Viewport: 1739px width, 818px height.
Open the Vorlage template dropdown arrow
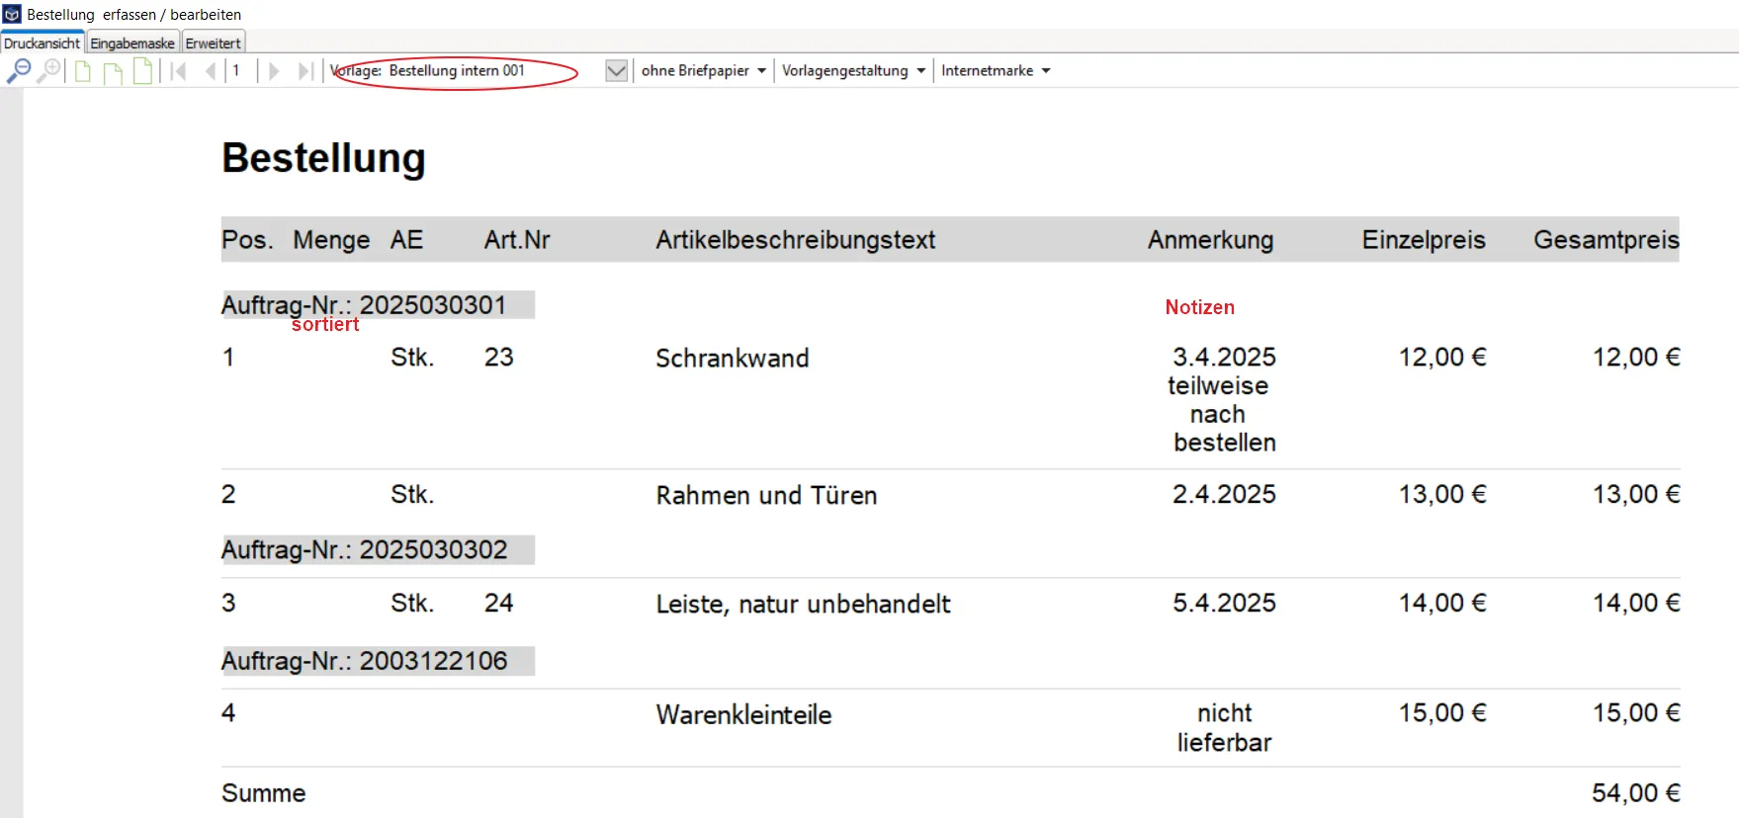tap(616, 71)
